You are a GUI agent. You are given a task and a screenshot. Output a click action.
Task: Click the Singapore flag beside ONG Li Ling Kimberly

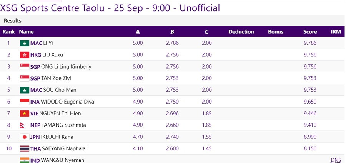25,67
